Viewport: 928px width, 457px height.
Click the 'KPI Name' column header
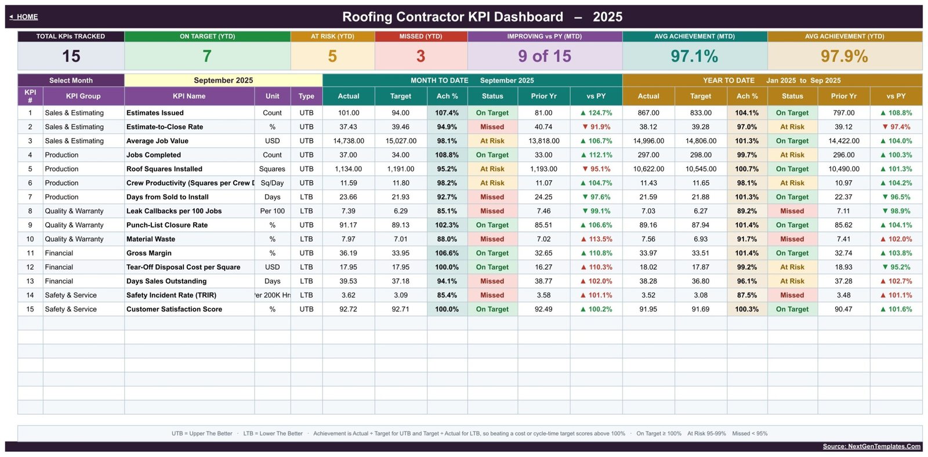coord(189,96)
